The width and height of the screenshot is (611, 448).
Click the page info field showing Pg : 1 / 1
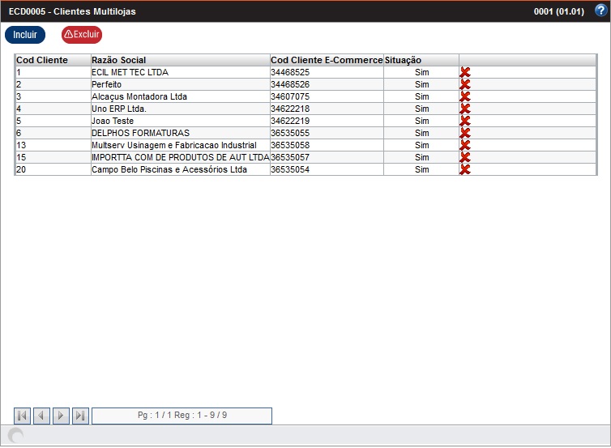point(182,416)
